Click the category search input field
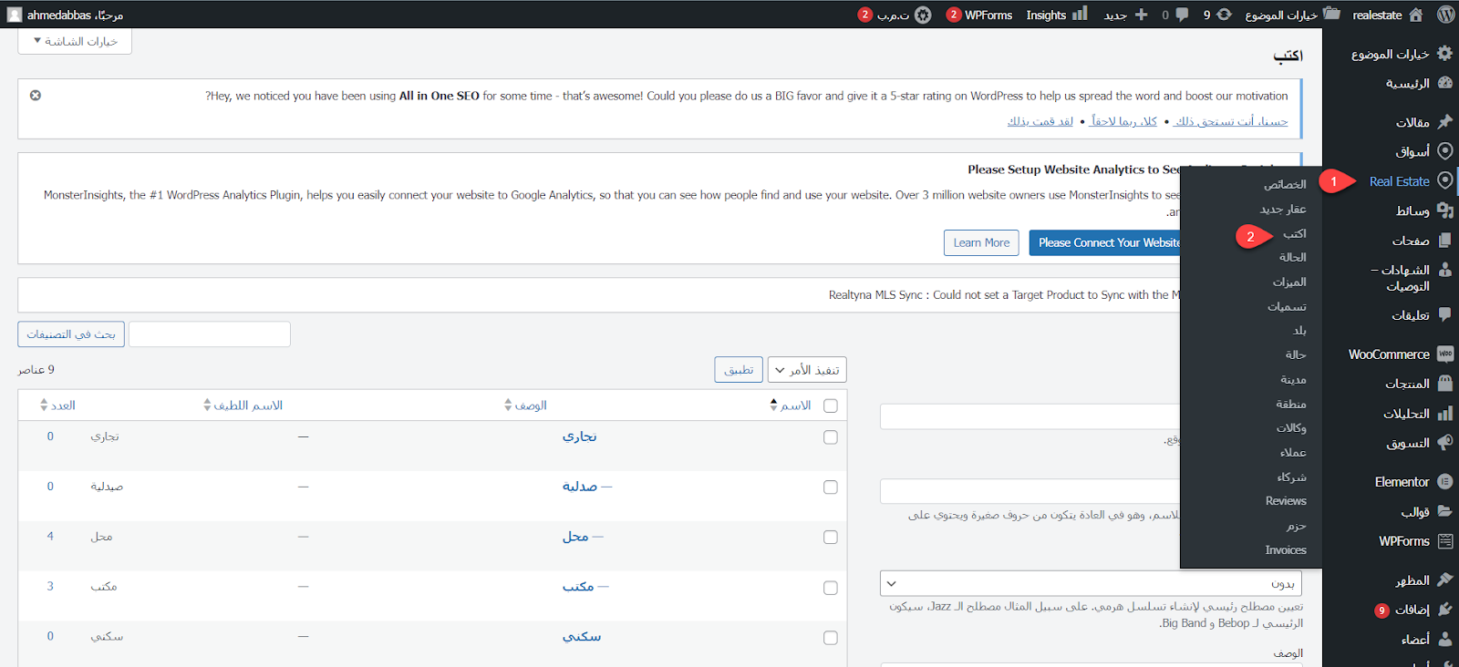1459x667 pixels. click(x=210, y=334)
